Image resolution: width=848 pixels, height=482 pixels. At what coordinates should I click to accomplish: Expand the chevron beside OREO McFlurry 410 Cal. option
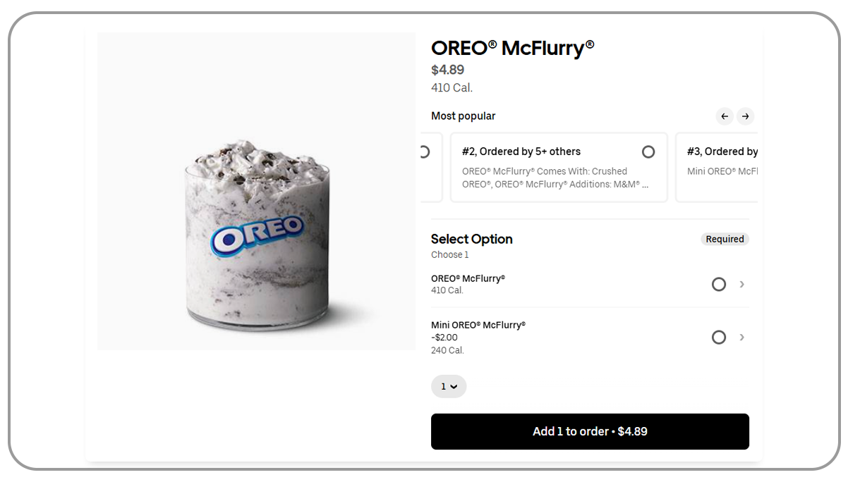741,285
